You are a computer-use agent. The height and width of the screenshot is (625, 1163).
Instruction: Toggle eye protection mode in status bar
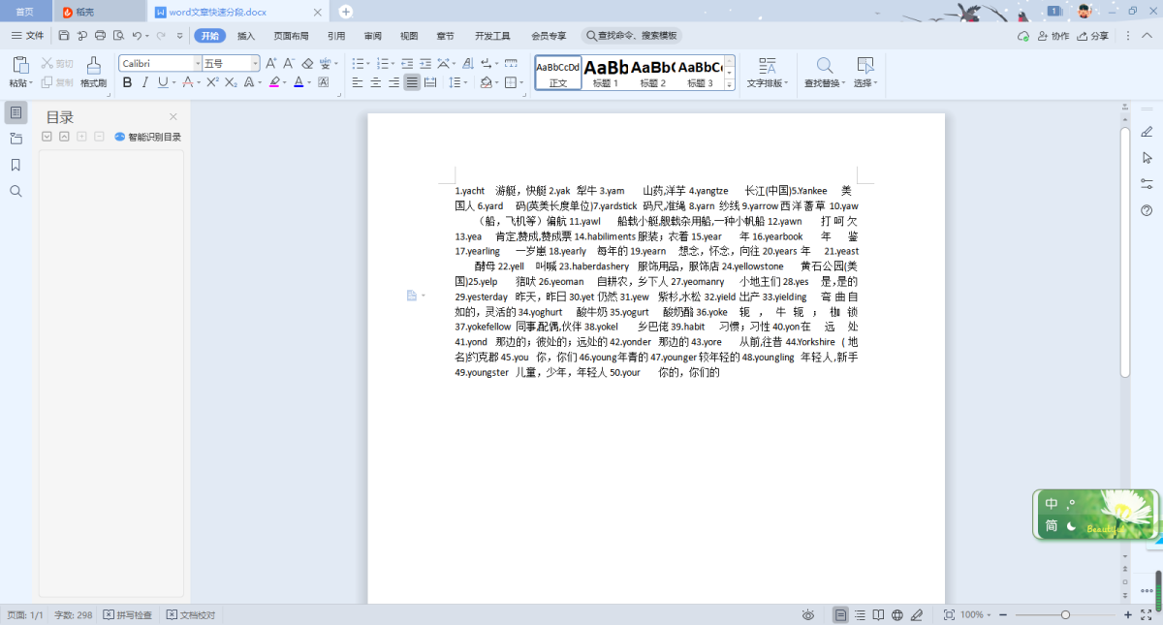tap(808, 615)
